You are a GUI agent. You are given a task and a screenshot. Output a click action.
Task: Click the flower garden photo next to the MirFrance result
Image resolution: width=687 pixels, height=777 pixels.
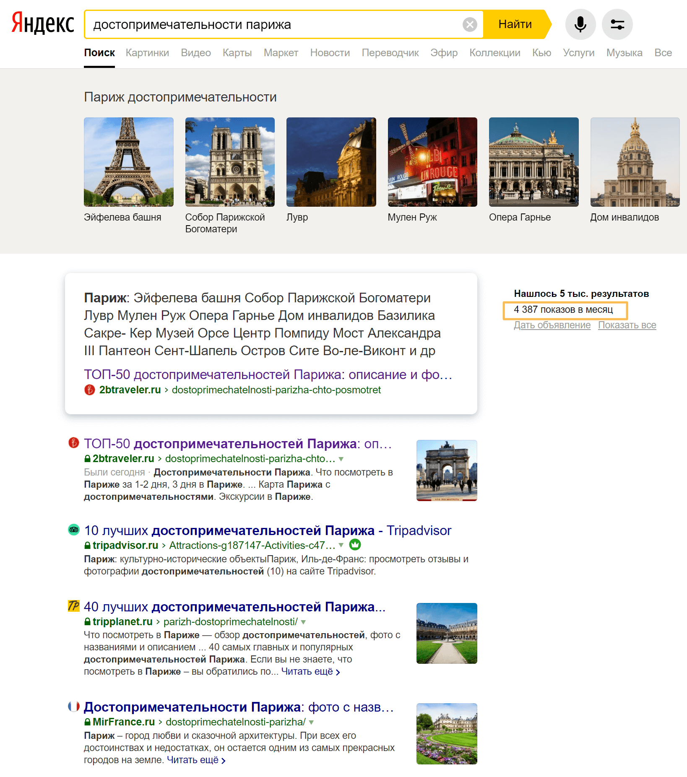tap(447, 734)
